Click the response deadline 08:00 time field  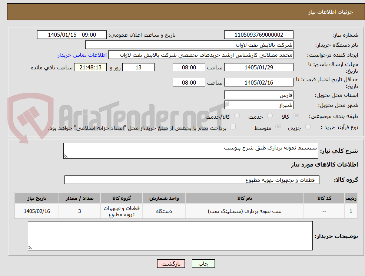click(189, 68)
